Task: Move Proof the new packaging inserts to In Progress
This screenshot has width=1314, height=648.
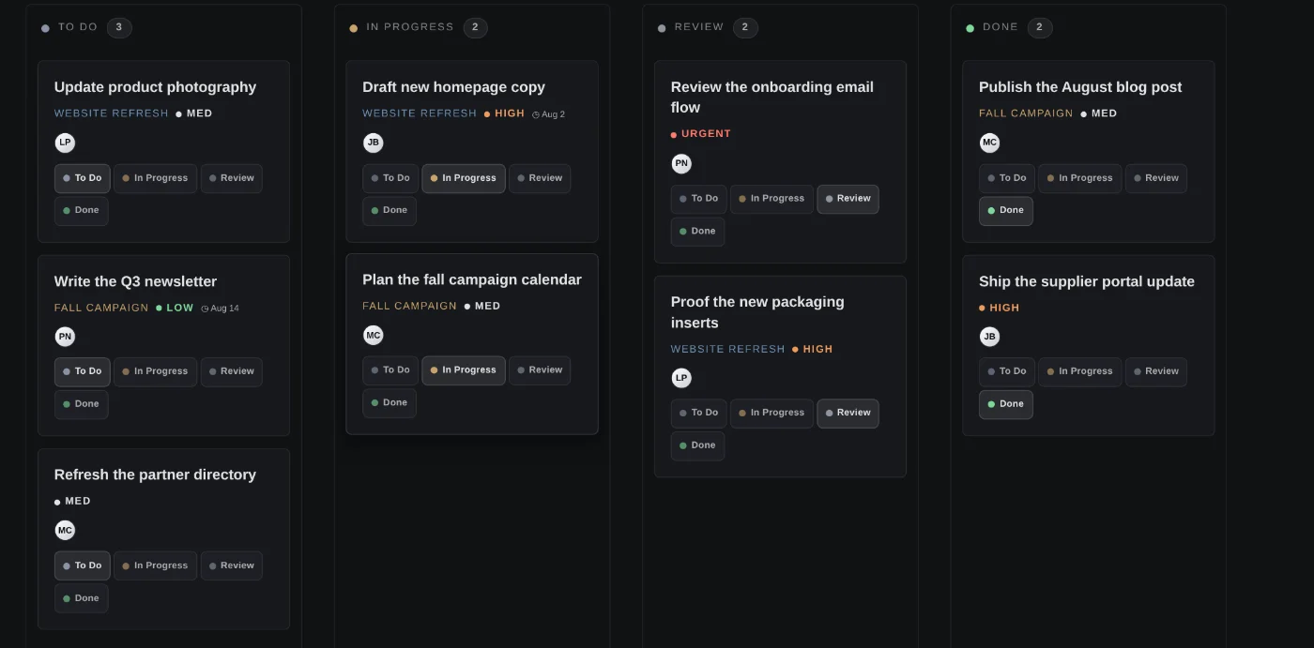Action: [772, 413]
